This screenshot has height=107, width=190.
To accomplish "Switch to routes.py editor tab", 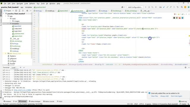I will (104, 11).
